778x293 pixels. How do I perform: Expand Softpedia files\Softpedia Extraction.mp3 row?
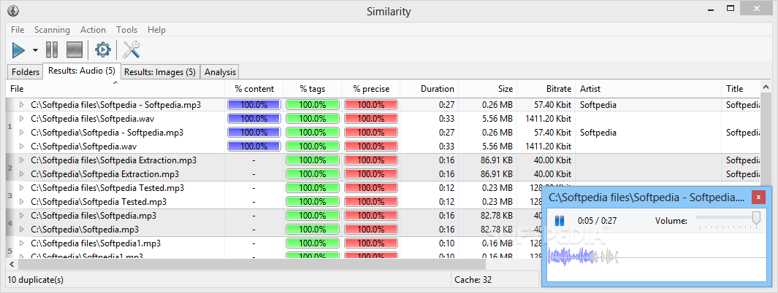tap(21, 160)
